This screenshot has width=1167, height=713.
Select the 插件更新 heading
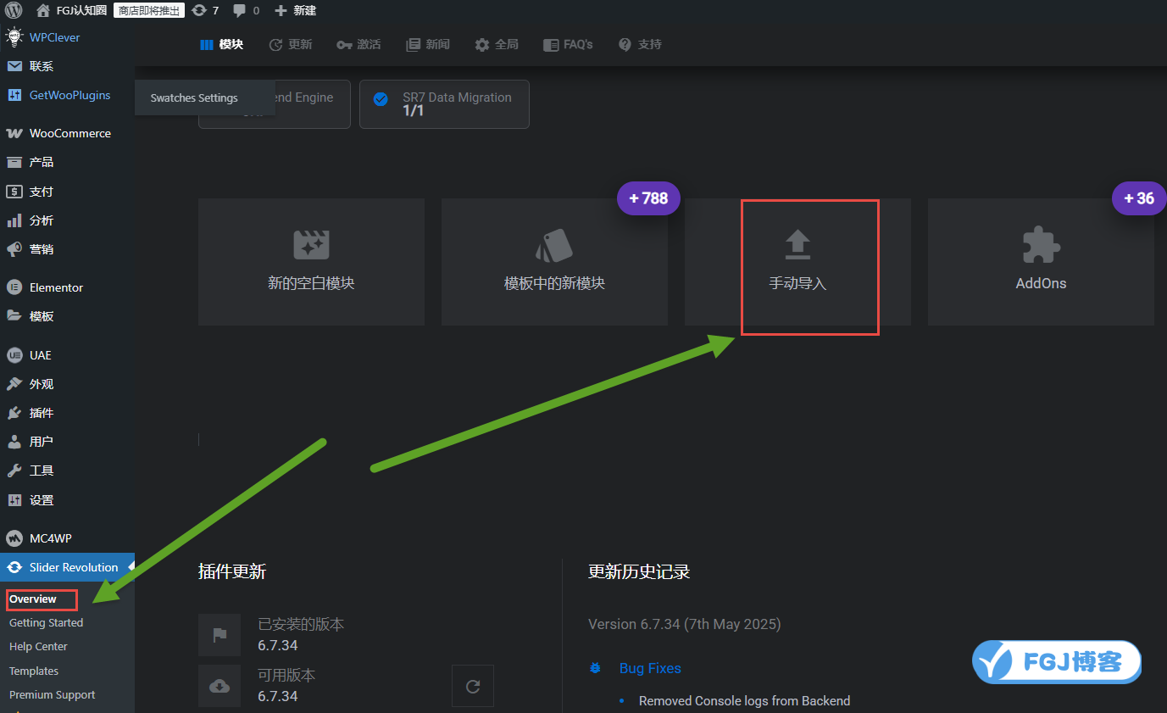tap(232, 571)
